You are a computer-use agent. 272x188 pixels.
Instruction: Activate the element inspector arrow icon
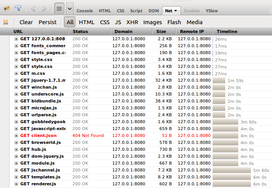tap(18, 8)
